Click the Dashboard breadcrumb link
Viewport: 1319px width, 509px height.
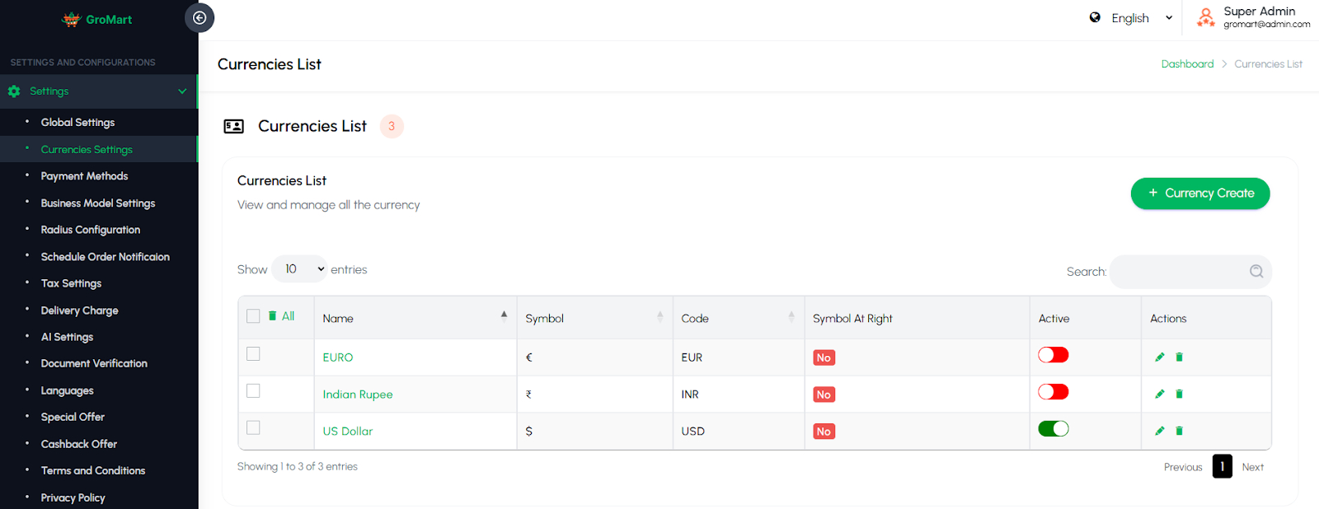(1187, 64)
